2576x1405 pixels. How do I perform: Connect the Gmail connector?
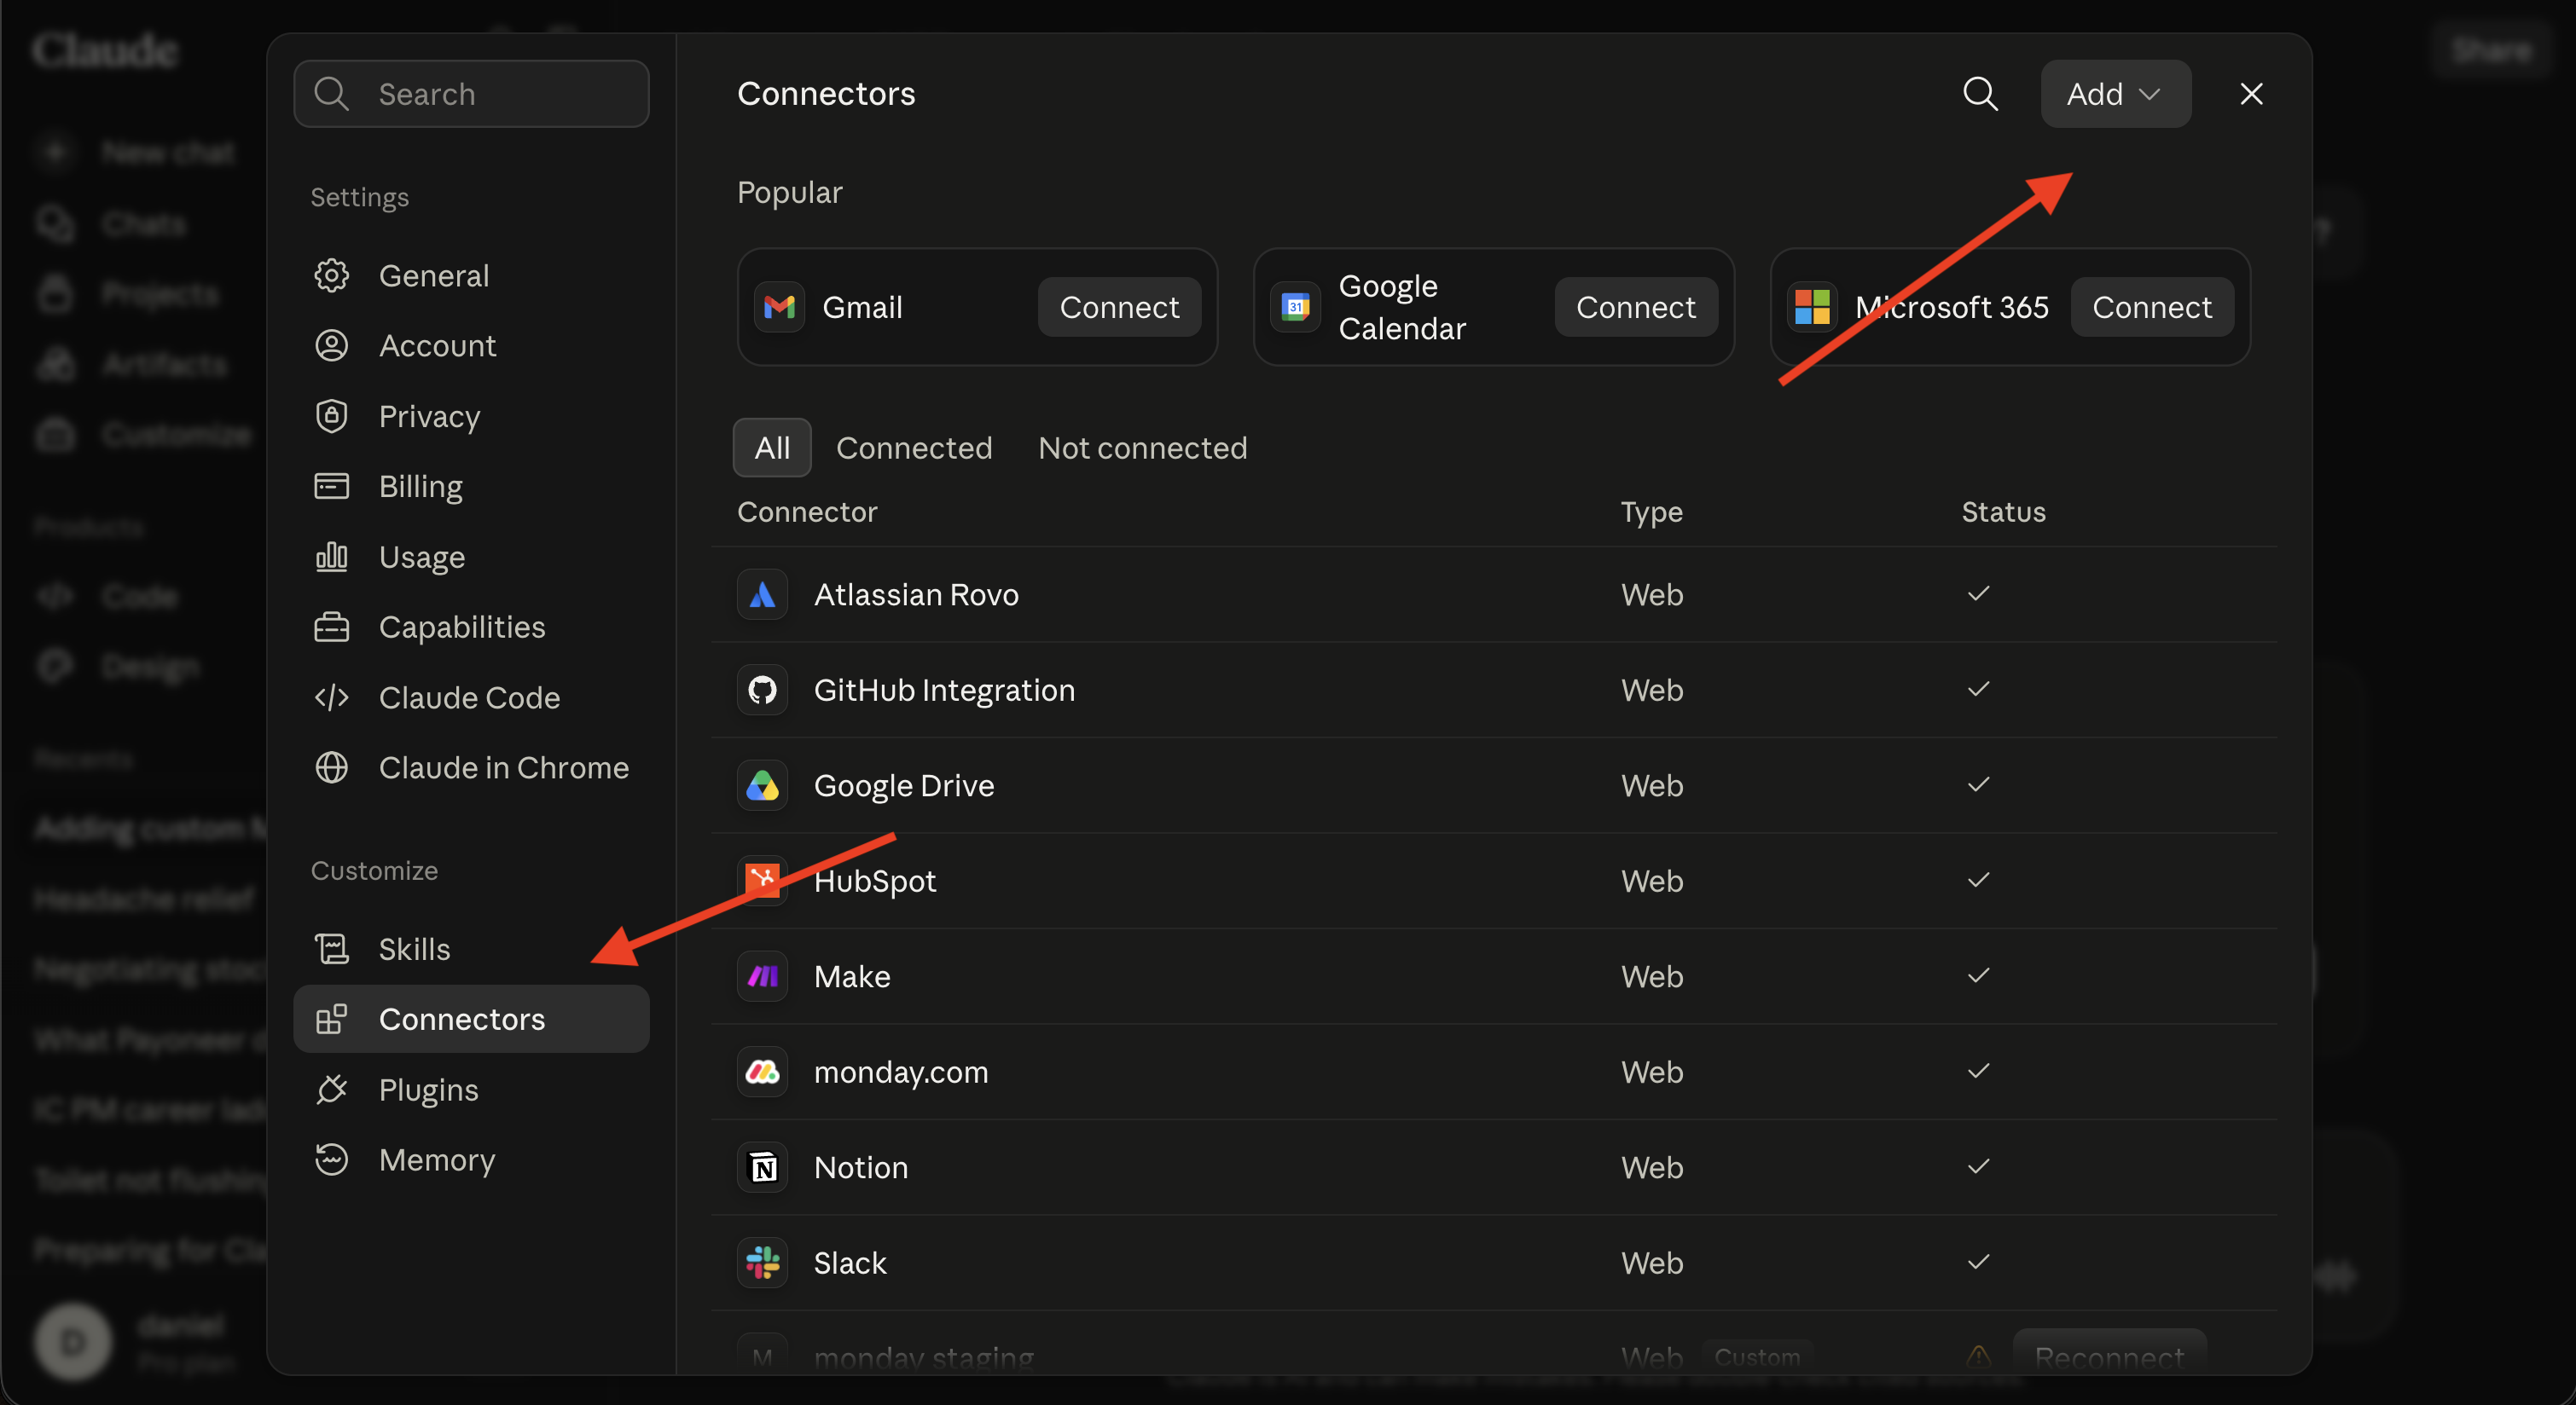tap(1119, 307)
